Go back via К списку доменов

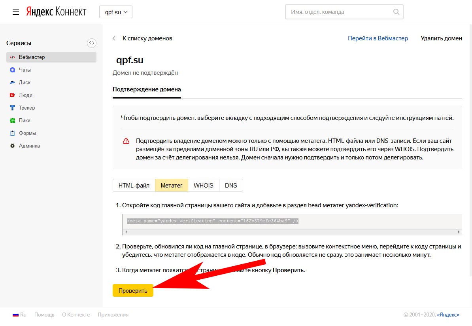pos(147,38)
